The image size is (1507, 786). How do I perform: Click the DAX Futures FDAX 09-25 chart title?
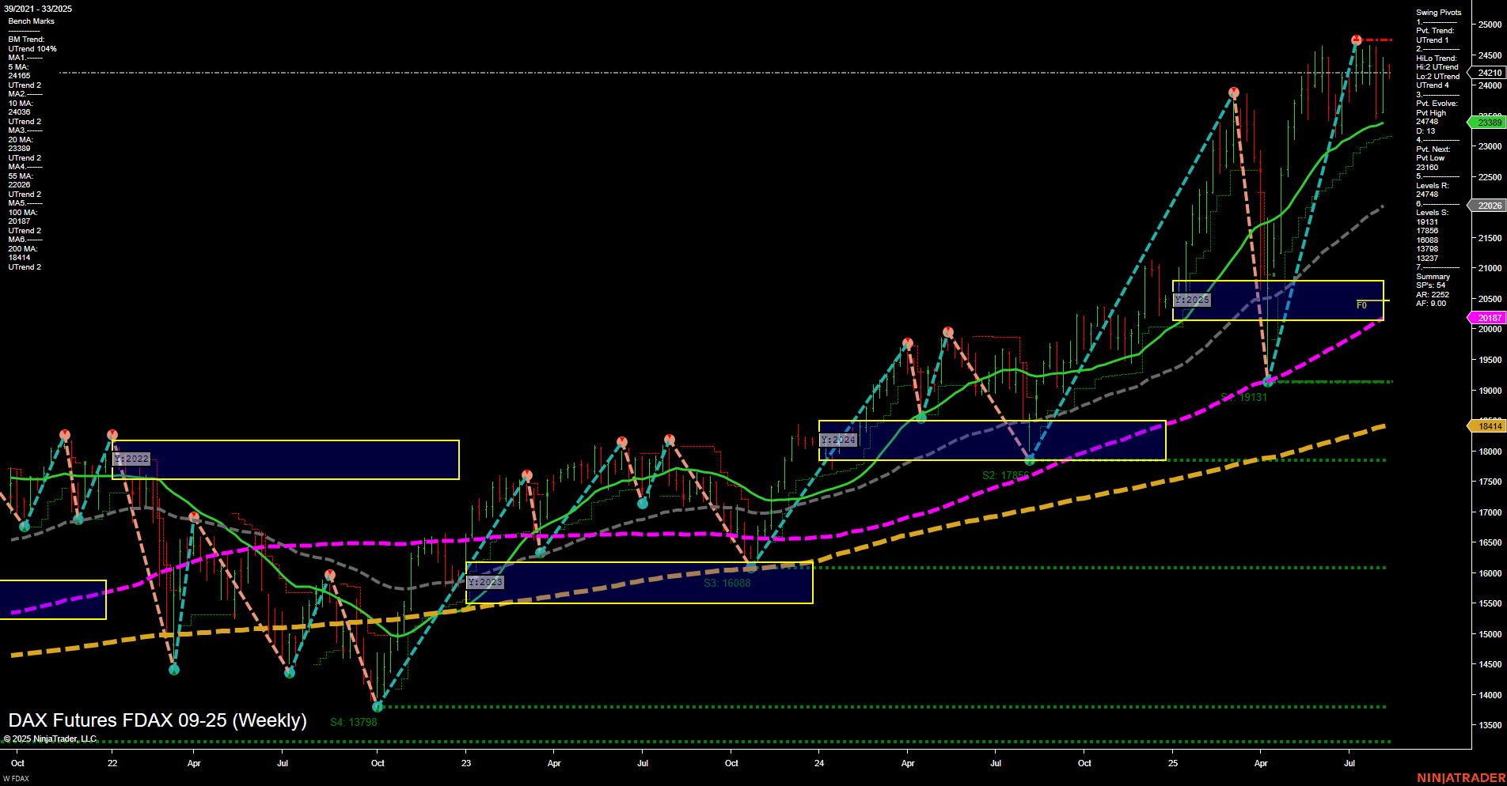click(155, 720)
